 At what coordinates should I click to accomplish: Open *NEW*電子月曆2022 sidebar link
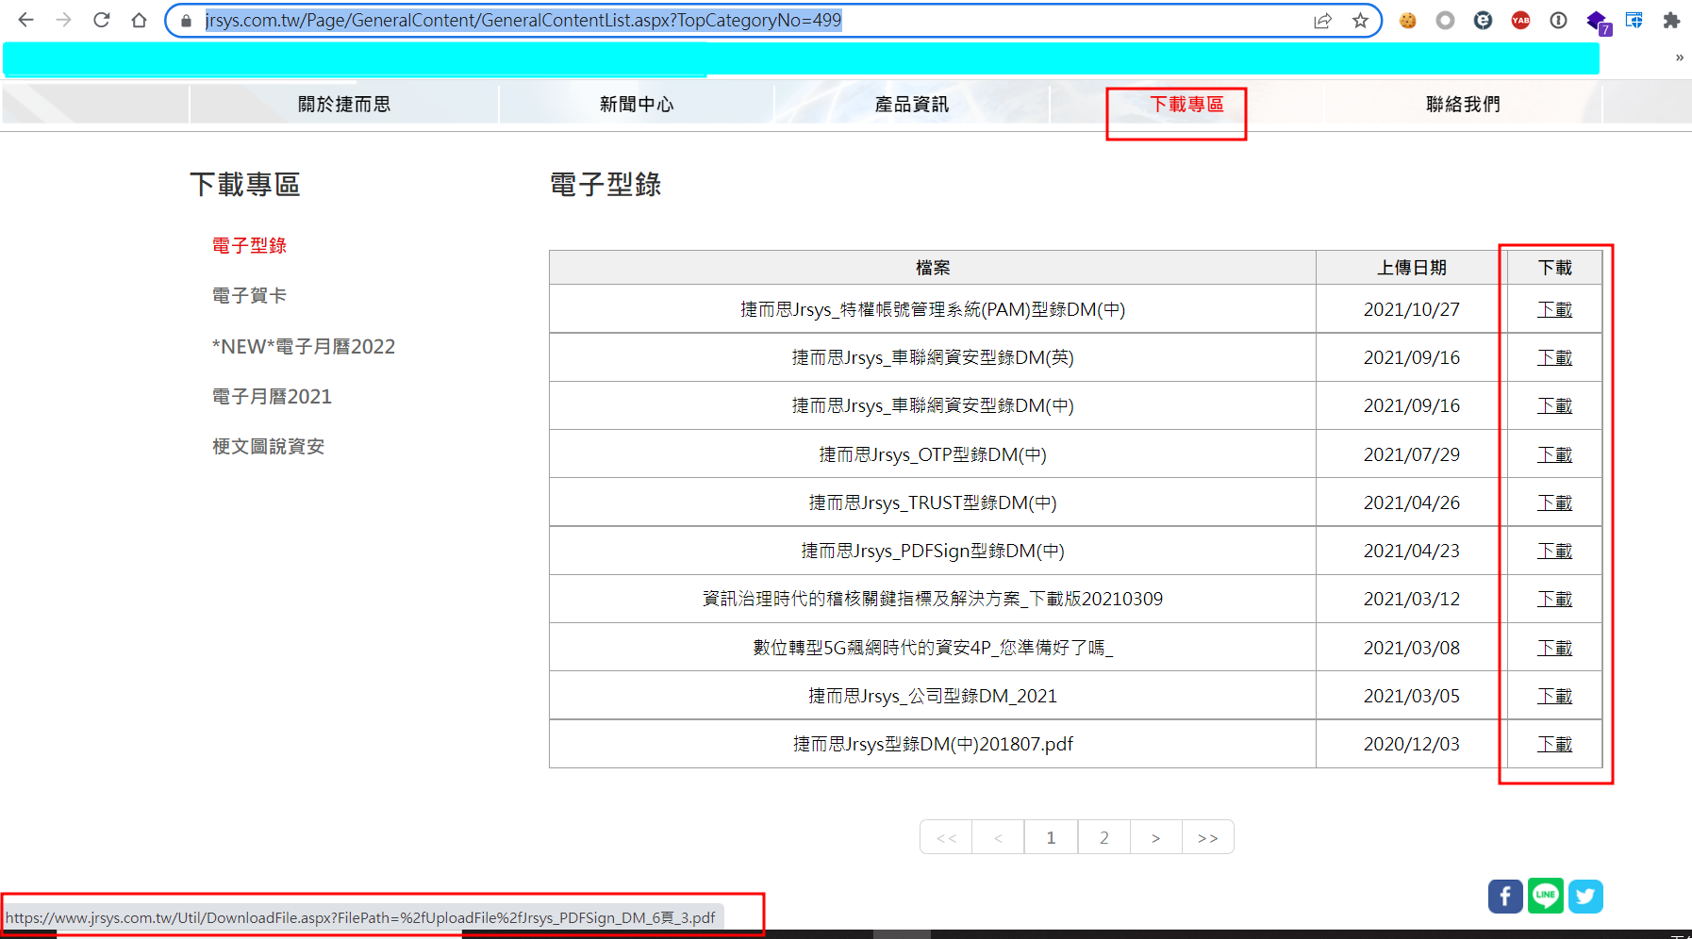tap(304, 346)
